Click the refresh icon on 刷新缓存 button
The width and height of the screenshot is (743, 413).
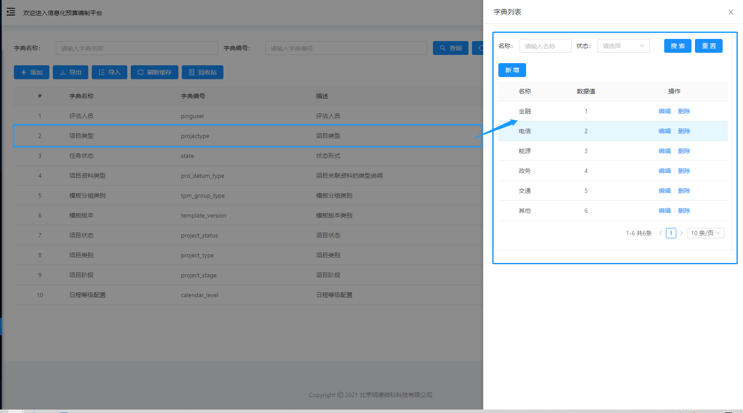(140, 72)
